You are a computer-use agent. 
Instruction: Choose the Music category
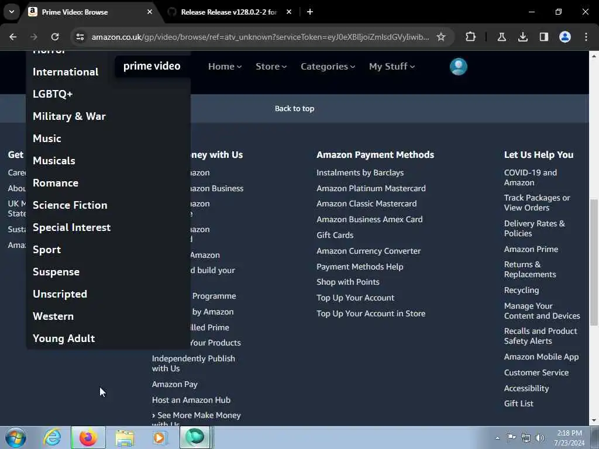click(47, 138)
